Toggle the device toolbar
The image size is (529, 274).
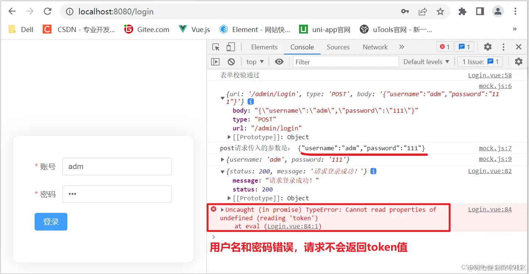pos(230,47)
